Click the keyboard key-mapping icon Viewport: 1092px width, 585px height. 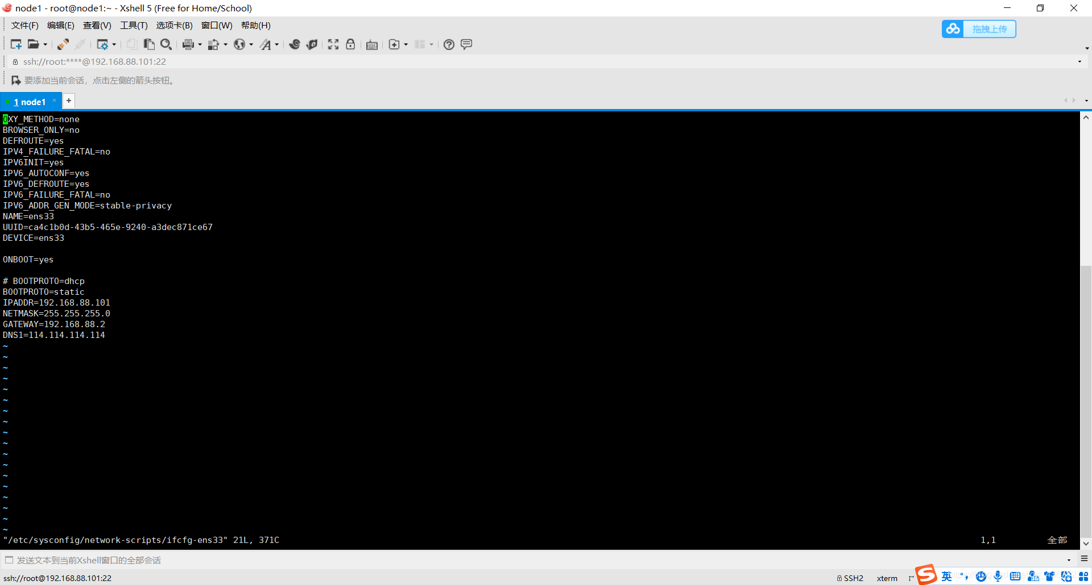point(372,44)
